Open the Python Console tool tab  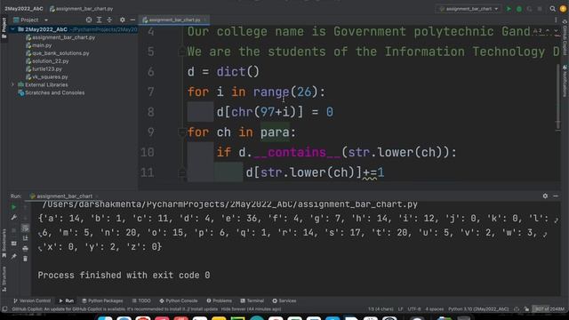coord(178,300)
